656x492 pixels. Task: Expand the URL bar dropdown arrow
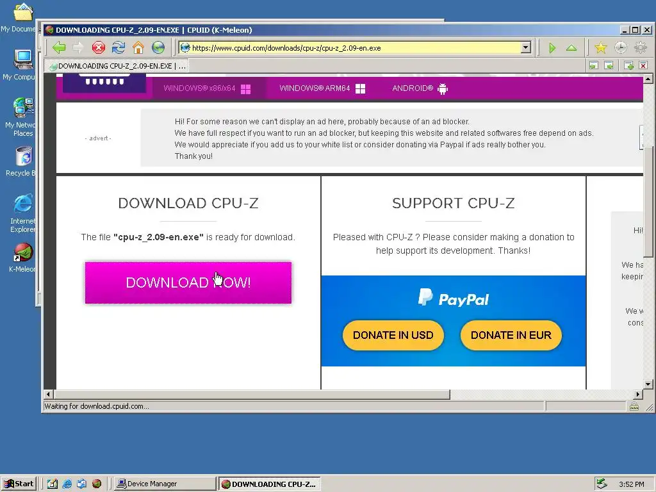526,47
